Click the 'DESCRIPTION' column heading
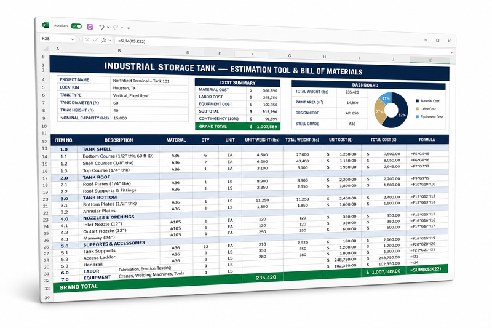This screenshot has width=492, height=328. (119, 140)
